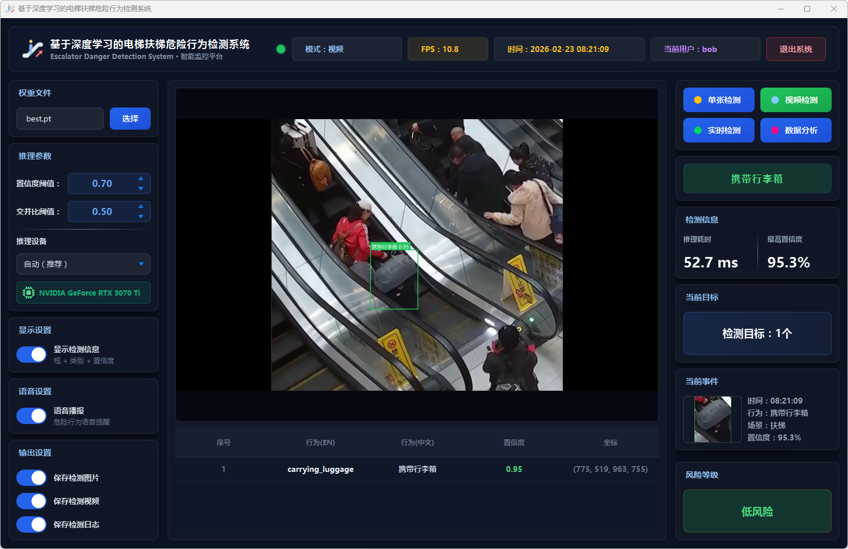Decrease 交并比阈值 with down arrow
Viewport: 848px width, 549px height.
click(x=141, y=217)
